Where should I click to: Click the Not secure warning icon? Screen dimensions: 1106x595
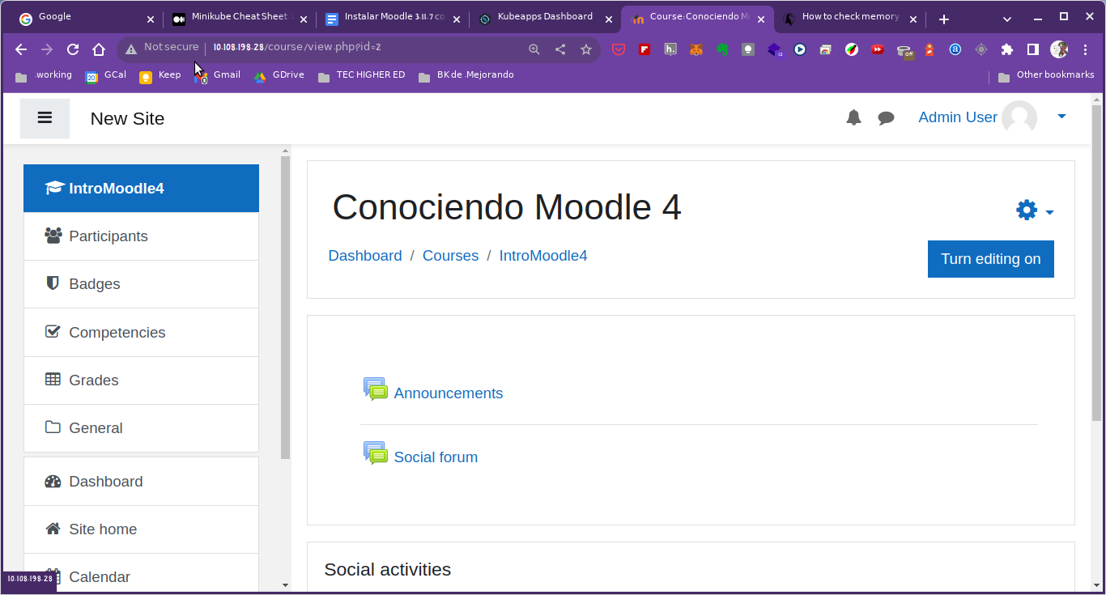tap(131, 49)
